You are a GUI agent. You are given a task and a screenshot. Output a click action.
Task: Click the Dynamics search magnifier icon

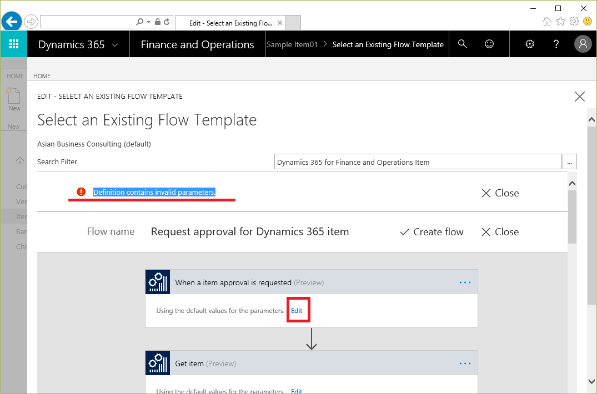point(462,44)
